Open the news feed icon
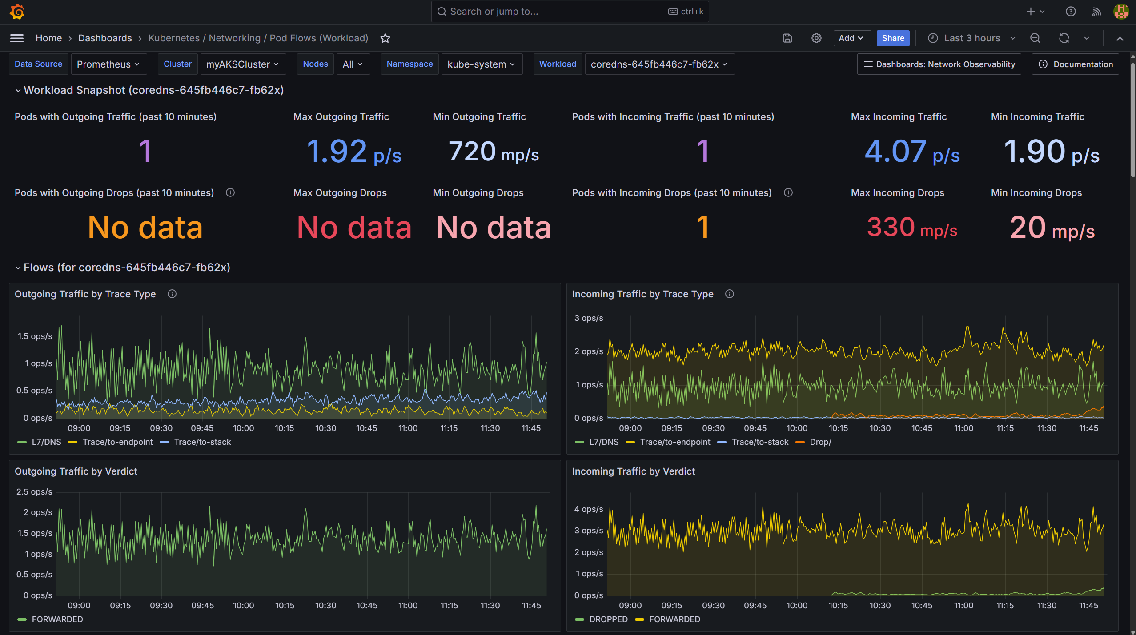The image size is (1136, 635). coord(1096,12)
